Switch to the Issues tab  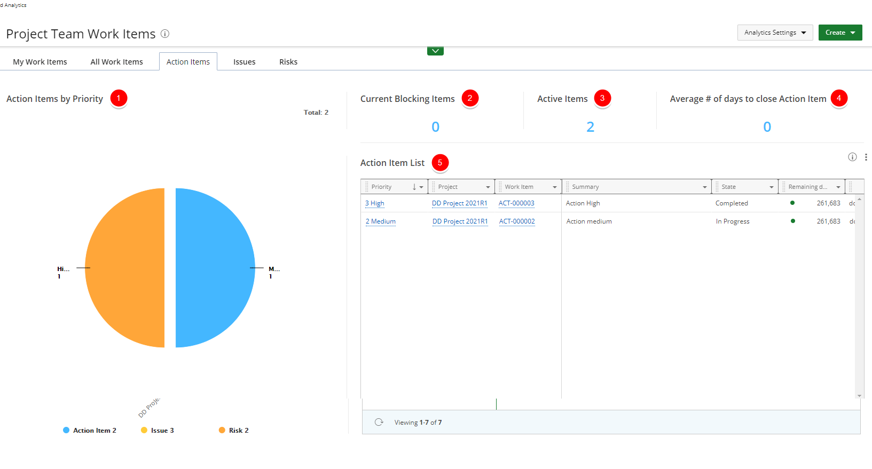[x=244, y=62]
